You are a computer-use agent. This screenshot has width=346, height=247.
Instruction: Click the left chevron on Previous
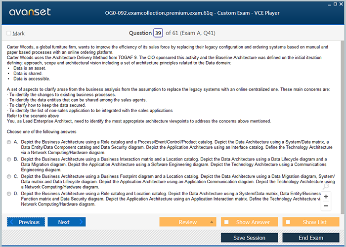pos(12,222)
